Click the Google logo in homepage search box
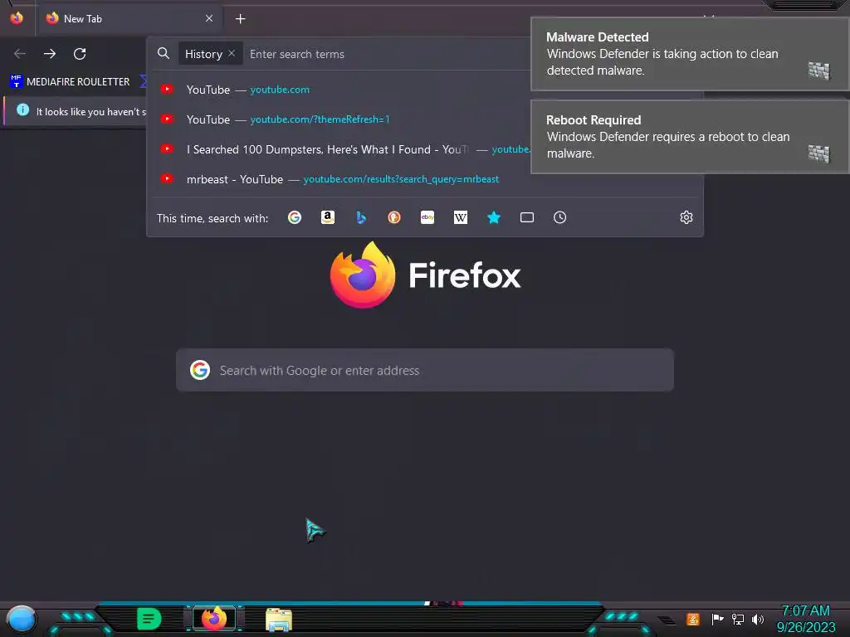The image size is (850, 637). pyautogui.click(x=200, y=371)
